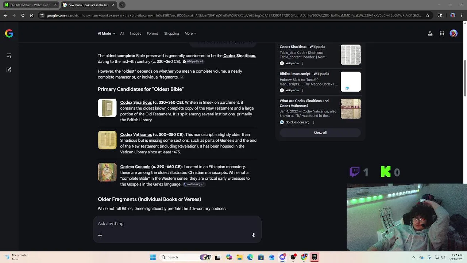Image resolution: width=467 pixels, height=263 pixels.
Task: Open Codex Sinaiticus link in candidates list
Action: tap(136, 102)
